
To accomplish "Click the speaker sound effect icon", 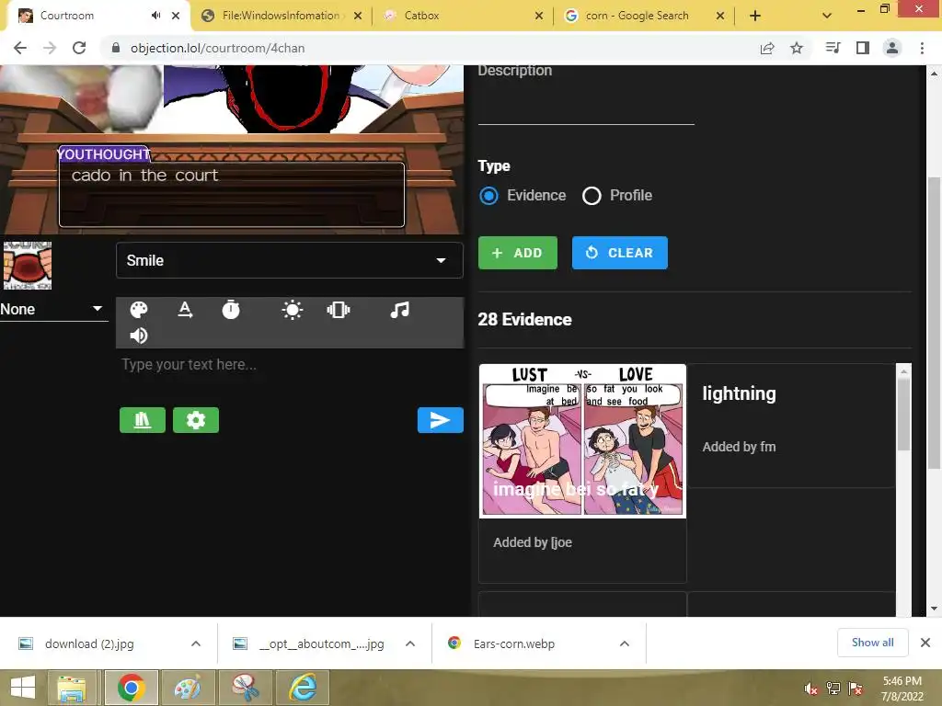I will [x=139, y=336].
